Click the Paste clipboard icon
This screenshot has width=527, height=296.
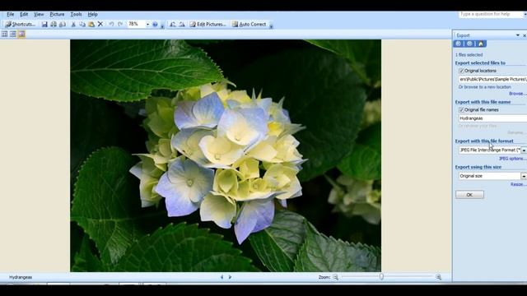[91, 24]
